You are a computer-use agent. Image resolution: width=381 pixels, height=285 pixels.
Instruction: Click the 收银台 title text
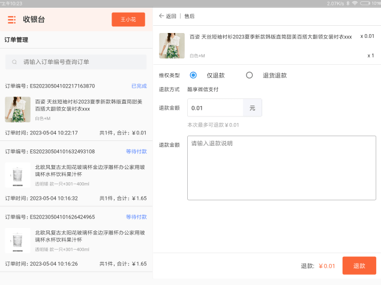(x=34, y=19)
